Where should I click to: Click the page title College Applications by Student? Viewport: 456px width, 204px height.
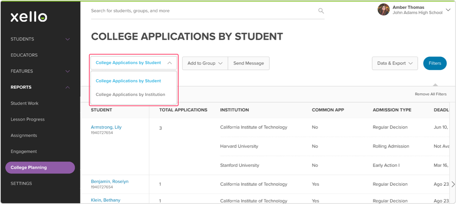pyautogui.click(x=187, y=36)
